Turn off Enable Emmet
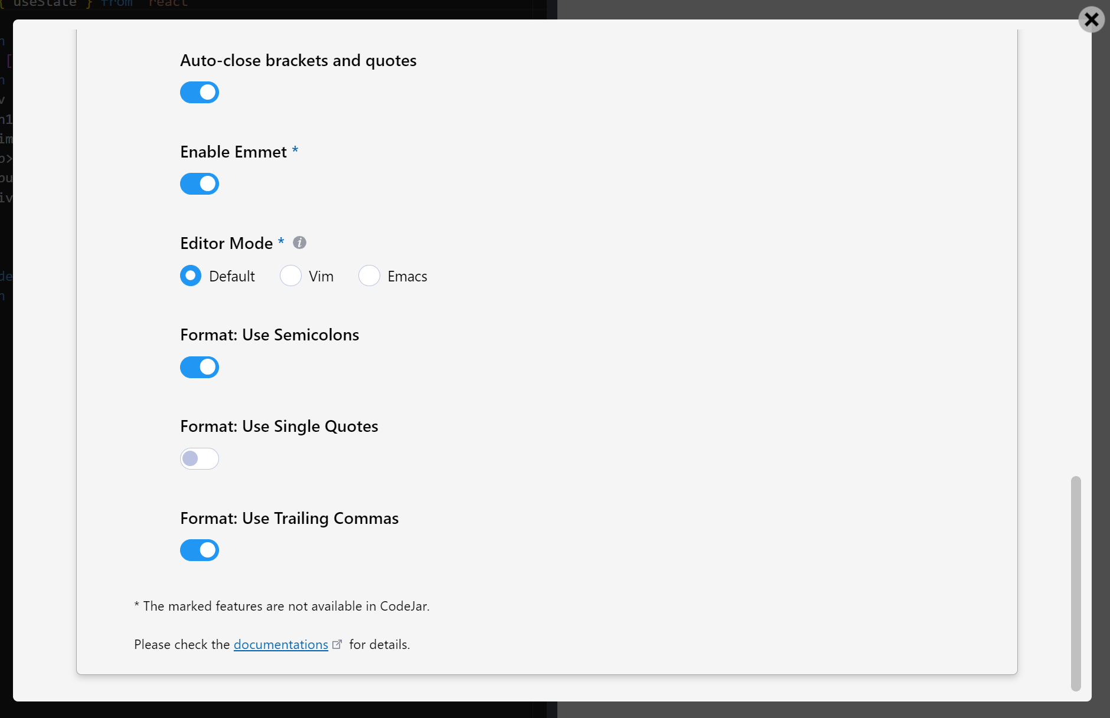The width and height of the screenshot is (1110, 718). pyautogui.click(x=200, y=183)
